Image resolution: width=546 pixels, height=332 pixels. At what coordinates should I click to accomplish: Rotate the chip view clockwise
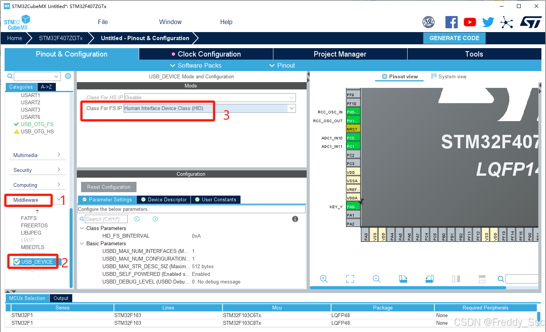click(403, 279)
